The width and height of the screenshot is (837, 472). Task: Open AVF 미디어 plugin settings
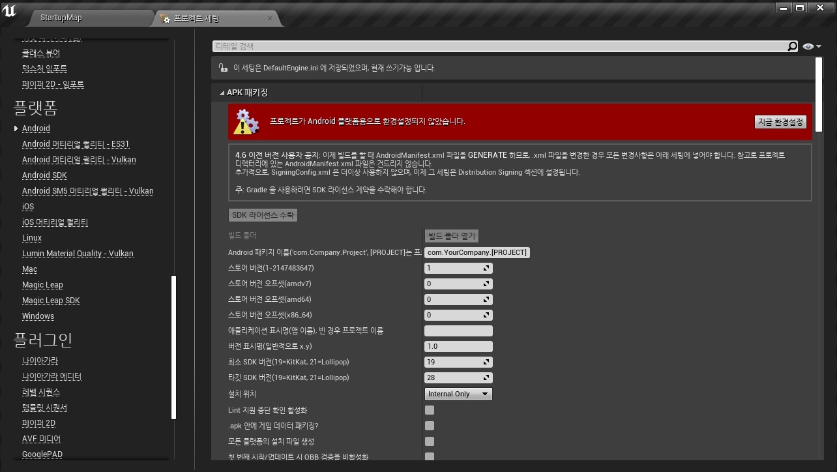click(x=41, y=439)
